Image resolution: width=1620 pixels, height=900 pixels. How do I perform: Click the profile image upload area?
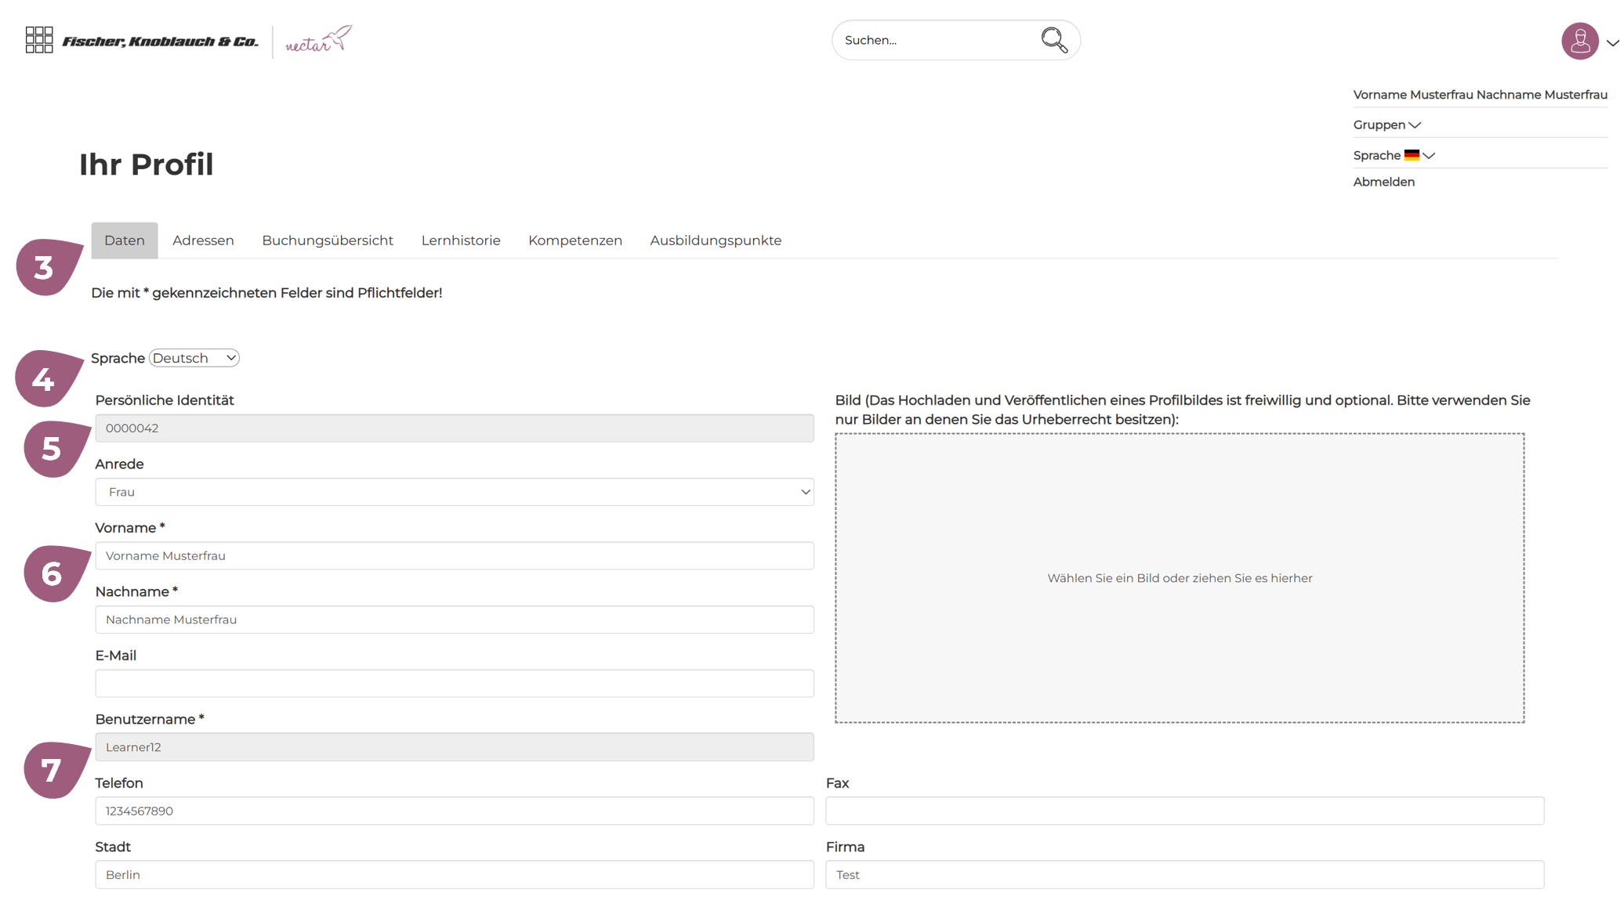[x=1179, y=578]
